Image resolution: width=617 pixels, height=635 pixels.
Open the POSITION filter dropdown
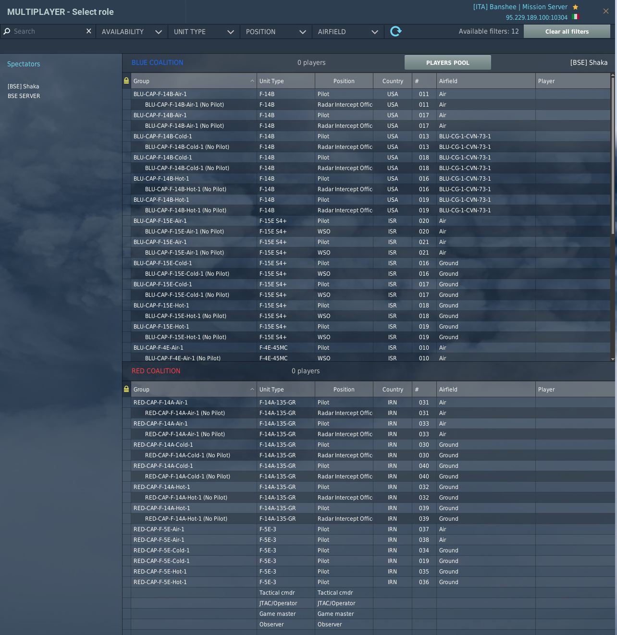click(276, 32)
